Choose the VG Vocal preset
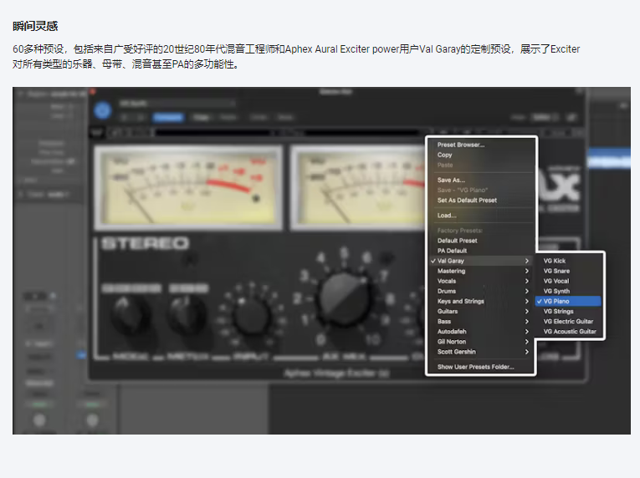The height and width of the screenshot is (478, 640). click(556, 281)
